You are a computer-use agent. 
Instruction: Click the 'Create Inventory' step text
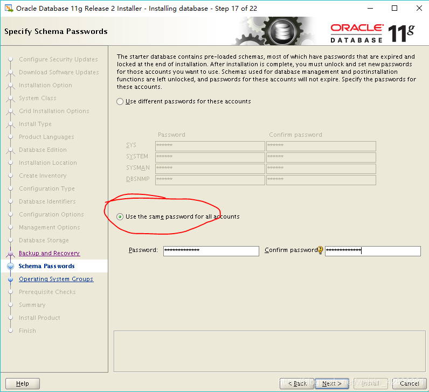[x=43, y=176]
